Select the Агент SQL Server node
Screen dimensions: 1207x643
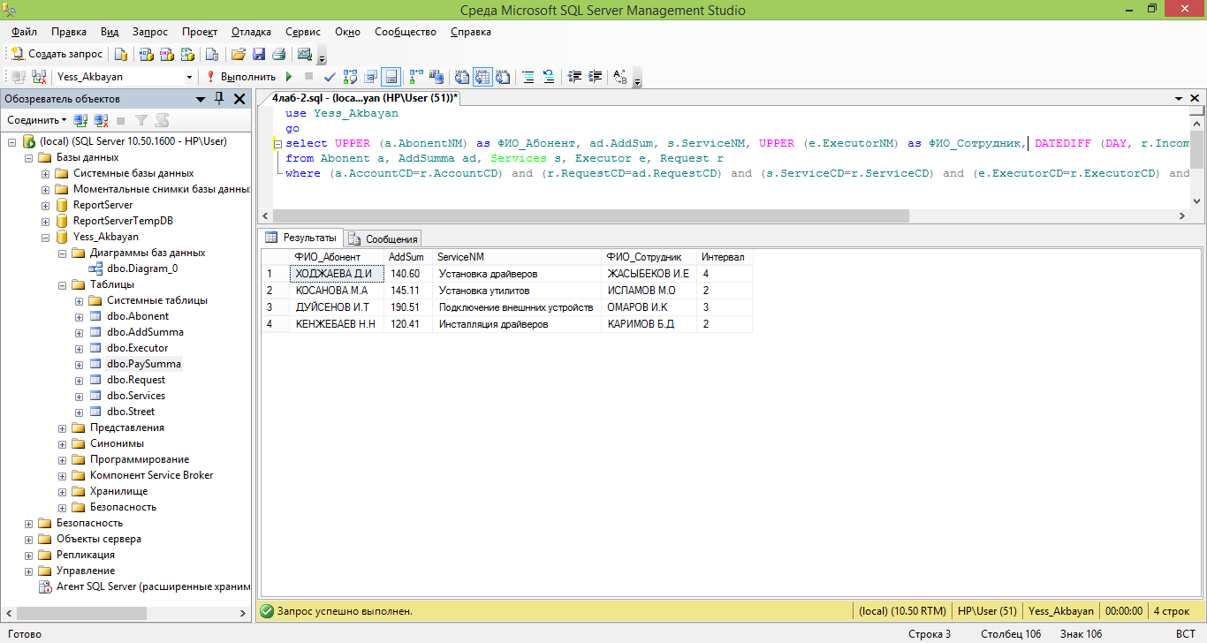coord(154,586)
